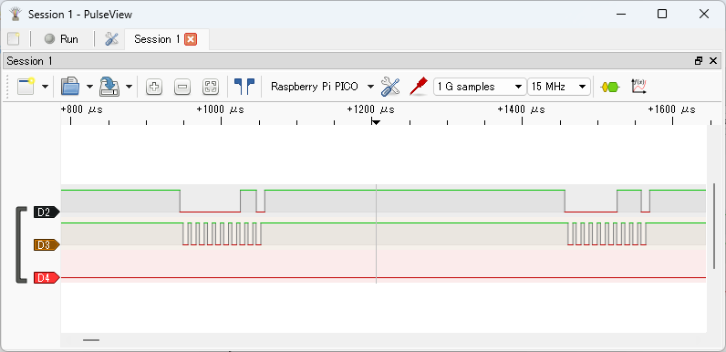
Task: Click the +1000 µs ruler label
Action: coord(220,109)
